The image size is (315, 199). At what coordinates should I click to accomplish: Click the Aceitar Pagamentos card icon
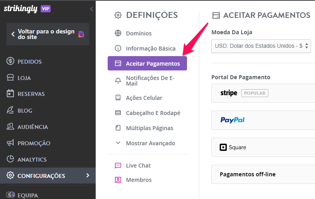point(118,63)
